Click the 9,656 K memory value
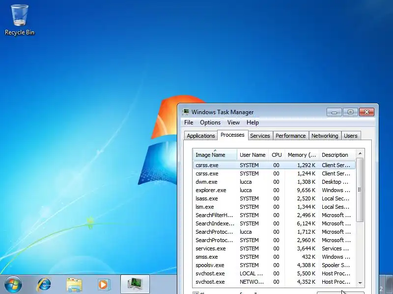The height and width of the screenshot is (294, 393). click(x=306, y=190)
